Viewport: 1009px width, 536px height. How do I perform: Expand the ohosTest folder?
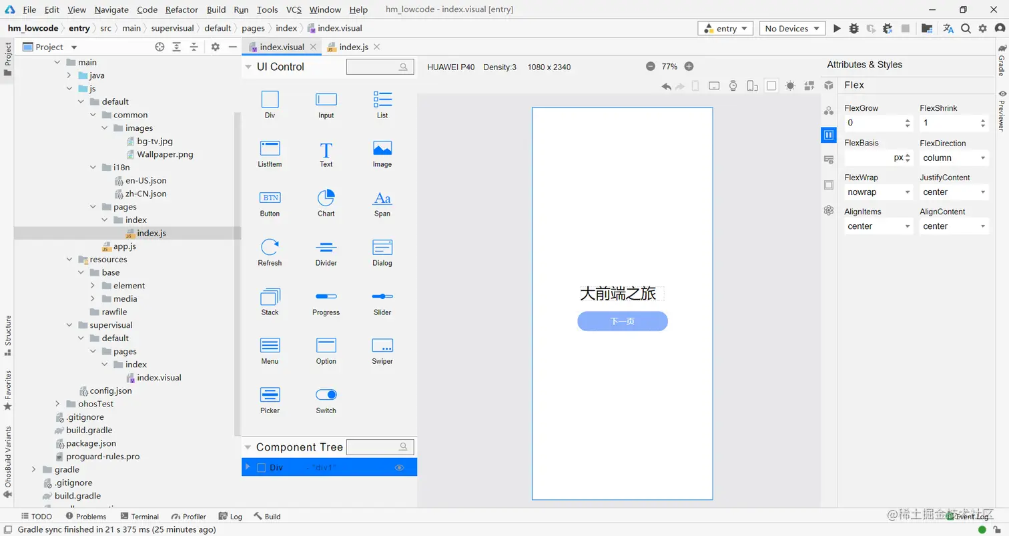coord(59,404)
